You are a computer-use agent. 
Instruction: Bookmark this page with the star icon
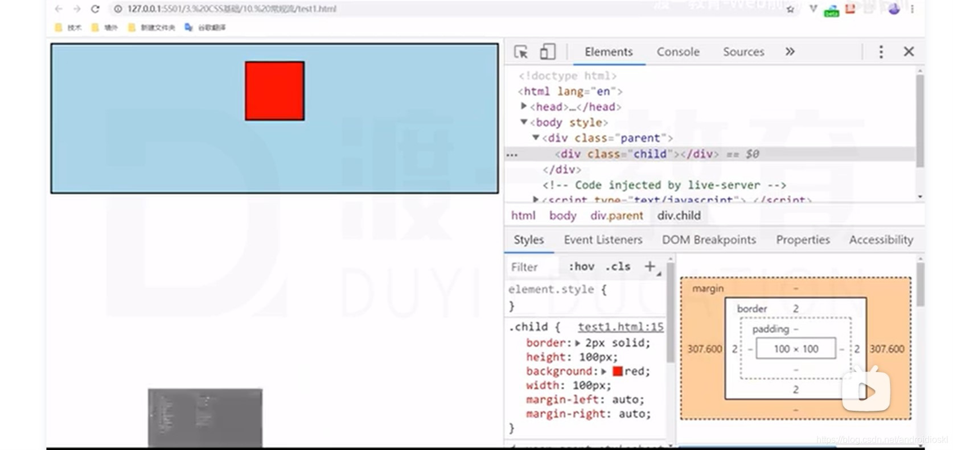coord(790,9)
